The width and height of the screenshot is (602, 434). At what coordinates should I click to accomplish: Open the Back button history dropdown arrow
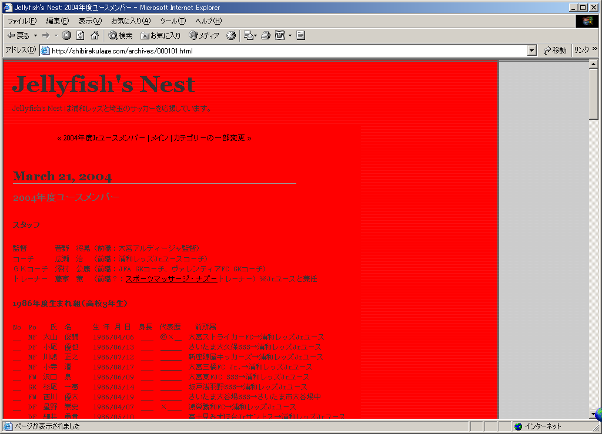pyautogui.click(x=35, y=36)
